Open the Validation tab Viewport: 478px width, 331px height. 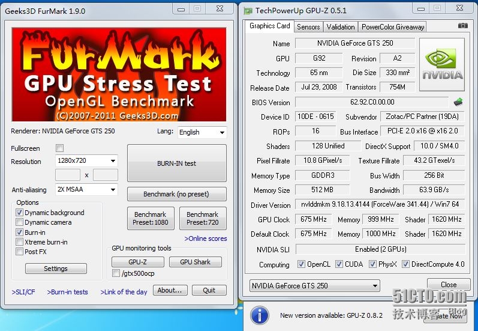pos(341,27)
